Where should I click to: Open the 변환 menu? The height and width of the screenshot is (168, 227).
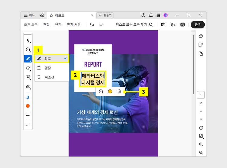58,24
